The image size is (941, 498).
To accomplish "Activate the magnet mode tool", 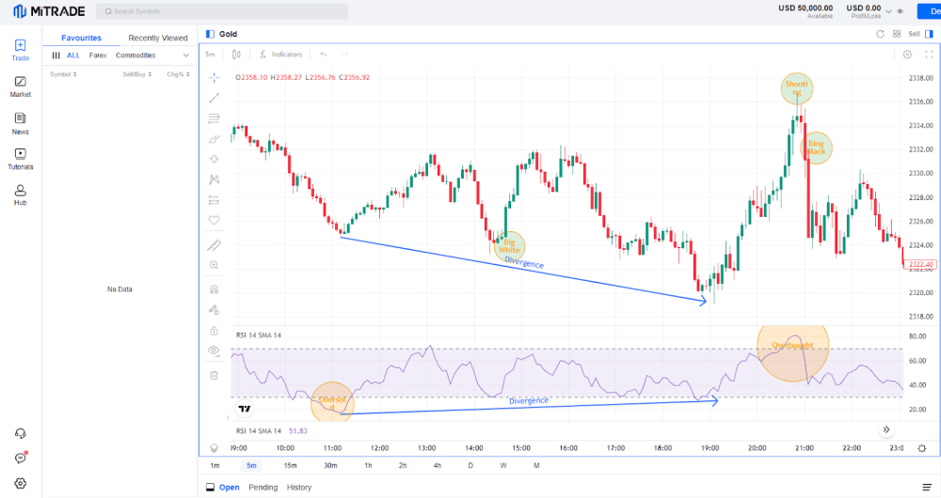I will [x=214, y=289].
